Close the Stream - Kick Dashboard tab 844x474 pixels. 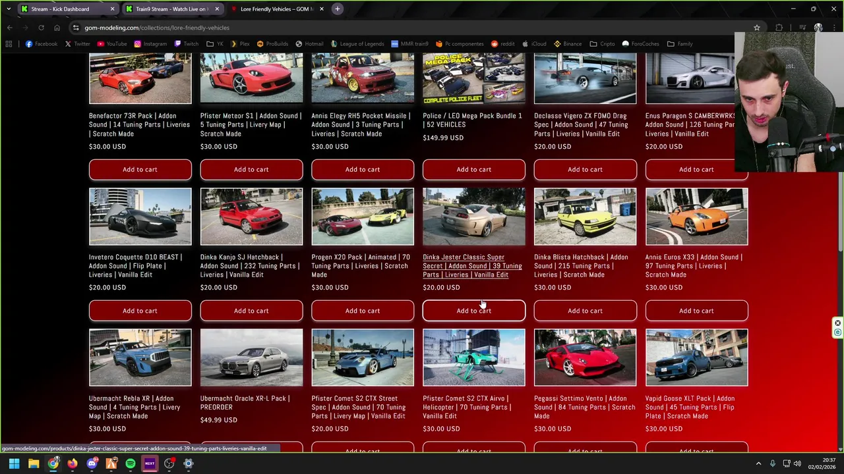click(113, 9)
